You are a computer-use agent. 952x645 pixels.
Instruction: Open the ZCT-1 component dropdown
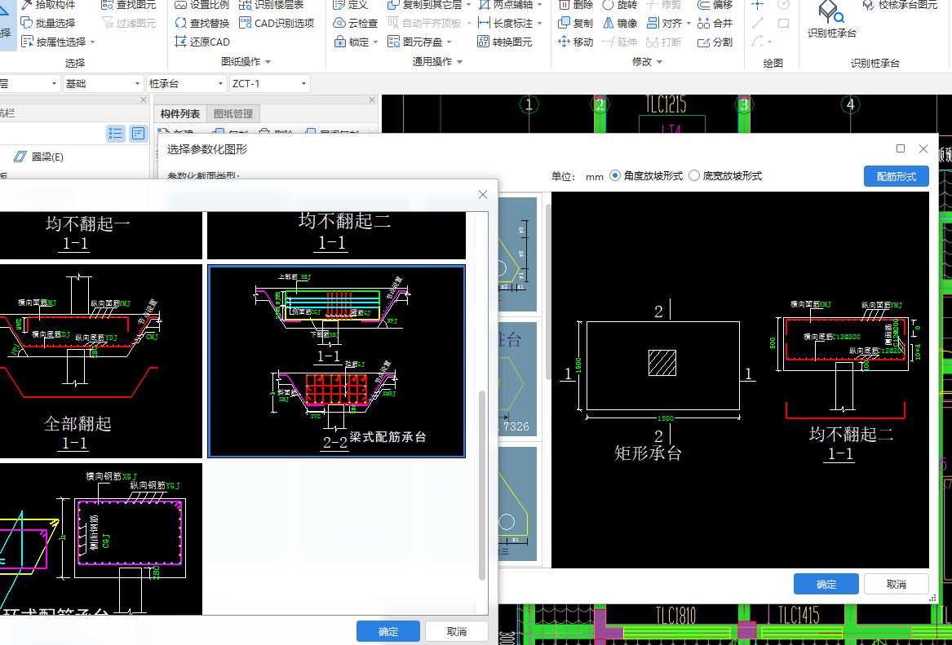(269, 84)
